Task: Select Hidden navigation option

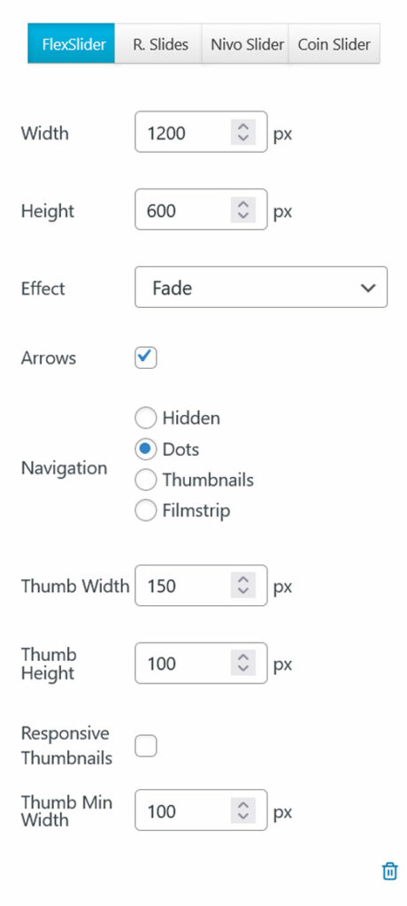Action: [x=146, y=418]
